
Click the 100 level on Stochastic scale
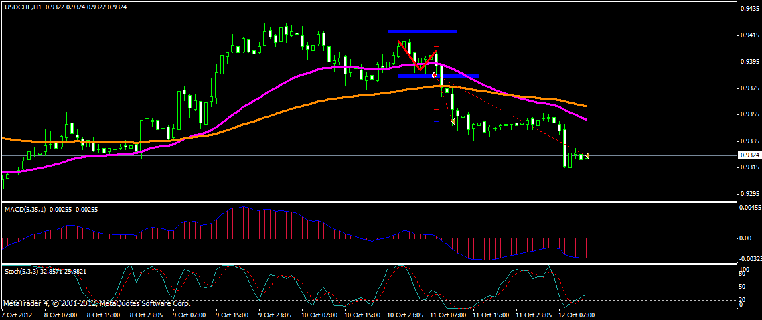743,268
